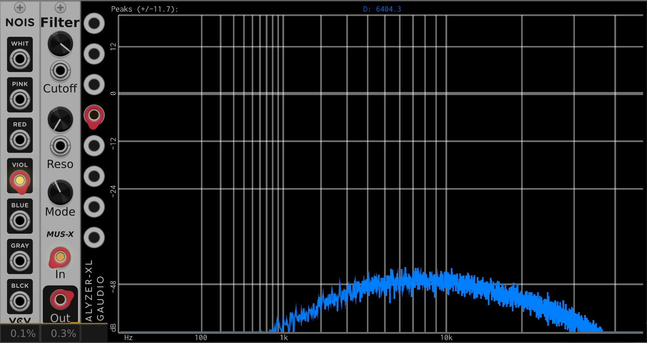Click the BLCK noise output jack
Screen dimensions: 647x343
point(20,301)
